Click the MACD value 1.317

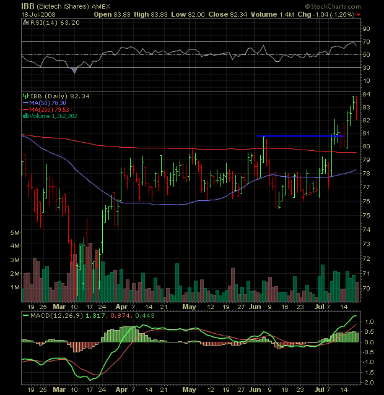[95, 315]
